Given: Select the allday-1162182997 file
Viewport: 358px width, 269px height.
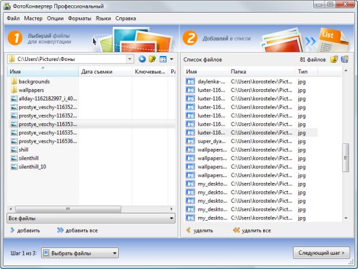Looking at the screenshot, I should (x=44, y=99).
